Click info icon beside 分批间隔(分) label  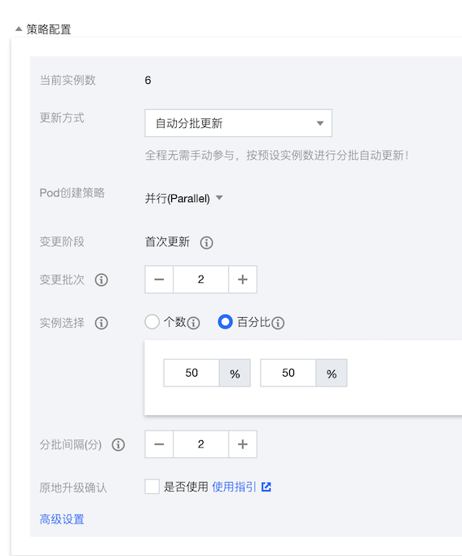(x=118, y=444)
